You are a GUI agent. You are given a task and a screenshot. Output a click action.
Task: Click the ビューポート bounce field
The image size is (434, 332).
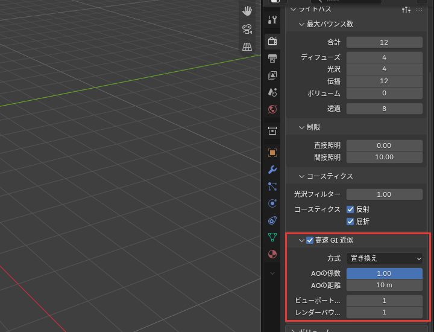click(385, 301)
